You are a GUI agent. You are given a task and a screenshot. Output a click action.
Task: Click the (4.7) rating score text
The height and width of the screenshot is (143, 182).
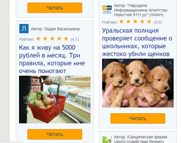click(75, 39)
